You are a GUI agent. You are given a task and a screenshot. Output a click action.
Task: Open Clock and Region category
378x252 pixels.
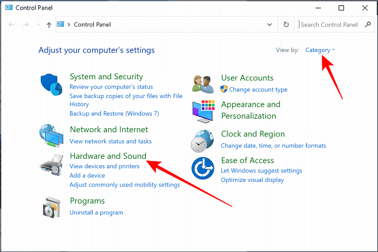[x=253, y=134]
